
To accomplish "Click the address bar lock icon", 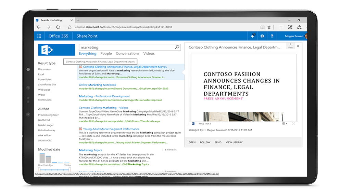I will [x=70, y=27].
